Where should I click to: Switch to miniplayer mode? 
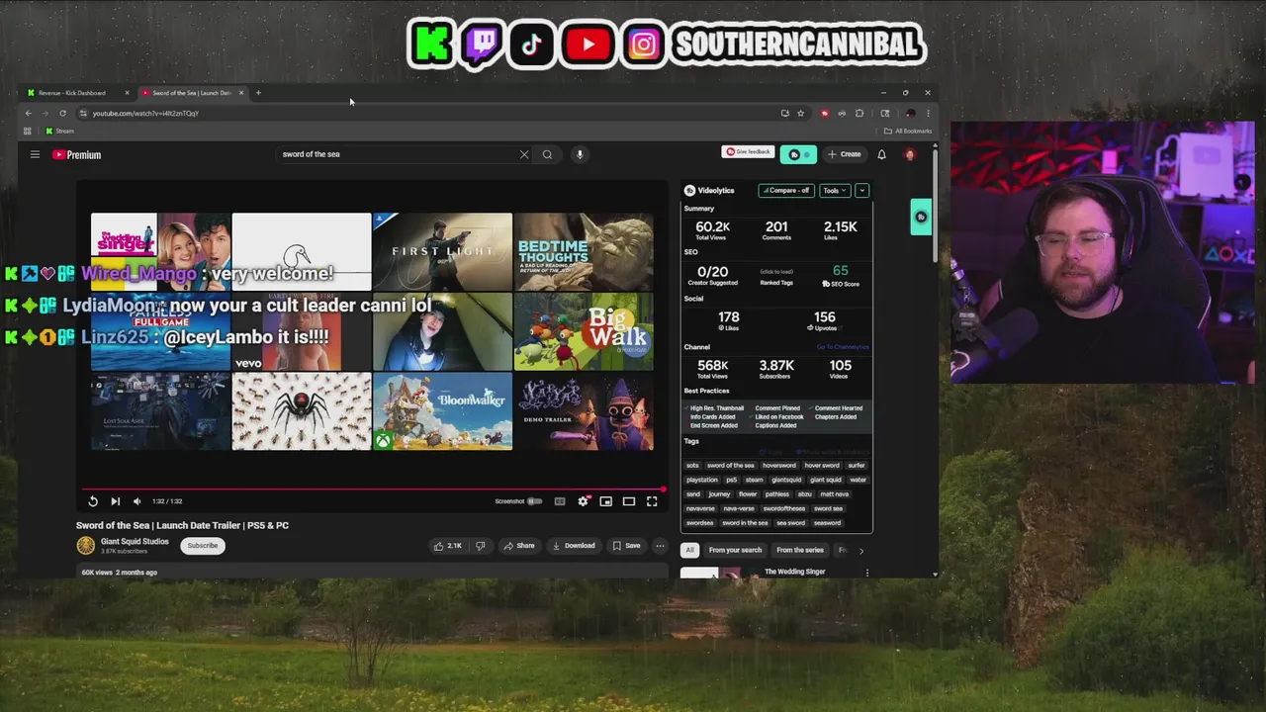(605, 501)
